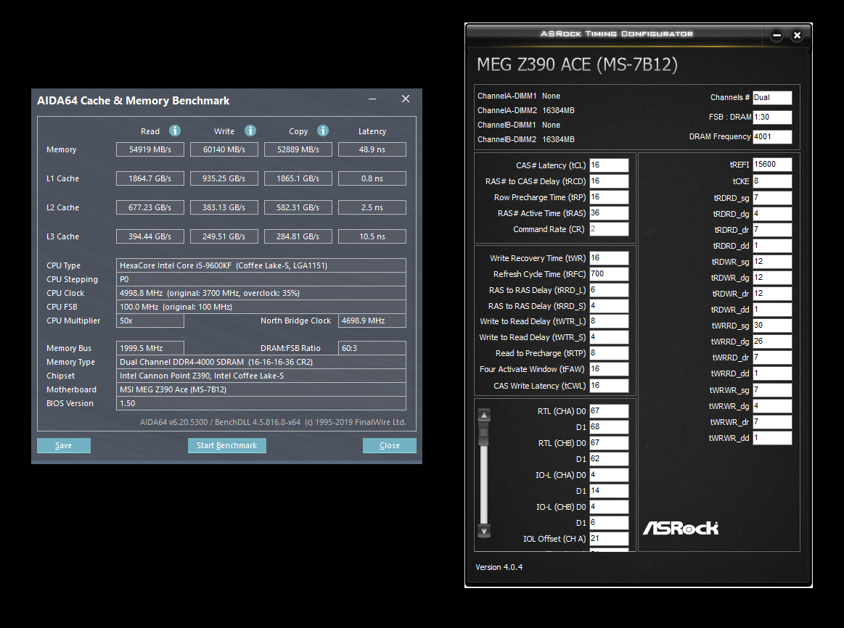This screenshot has width=844, height=628.
Task: Select the Channels # field showing Dual
Action: click(772, 97)
